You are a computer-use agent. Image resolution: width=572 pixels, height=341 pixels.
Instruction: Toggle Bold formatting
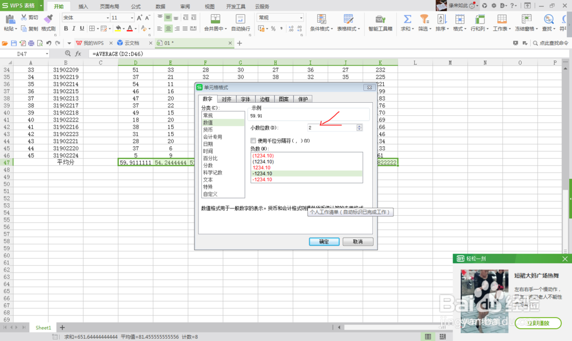[x=66, y=29]
